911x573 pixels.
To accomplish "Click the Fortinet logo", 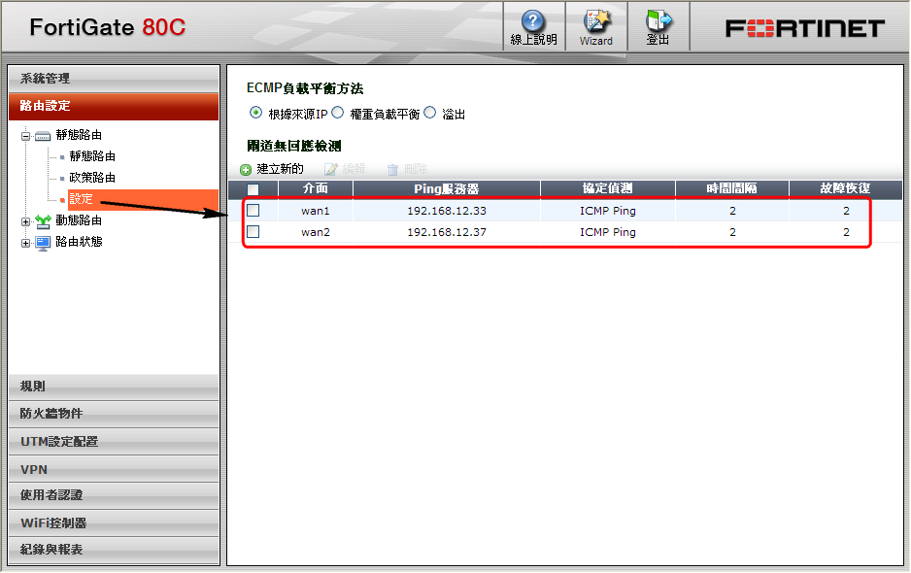I will pos(805,28).
